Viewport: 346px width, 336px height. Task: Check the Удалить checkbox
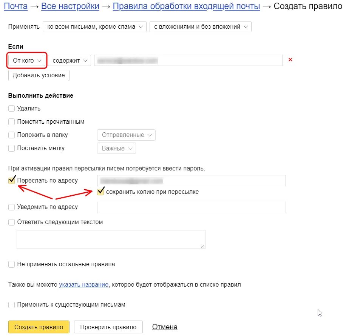(x=12, y=109)
